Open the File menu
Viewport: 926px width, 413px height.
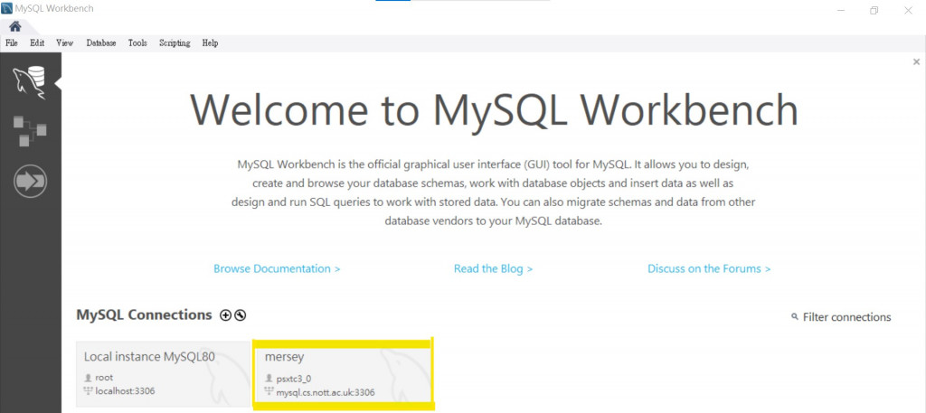coord(11,43)
